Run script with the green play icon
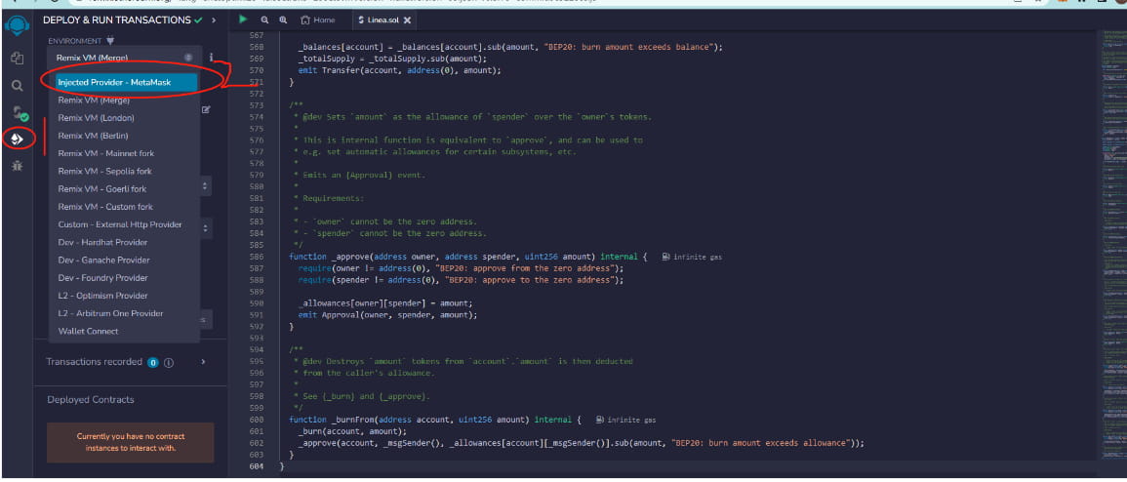 tap(244, 20)
